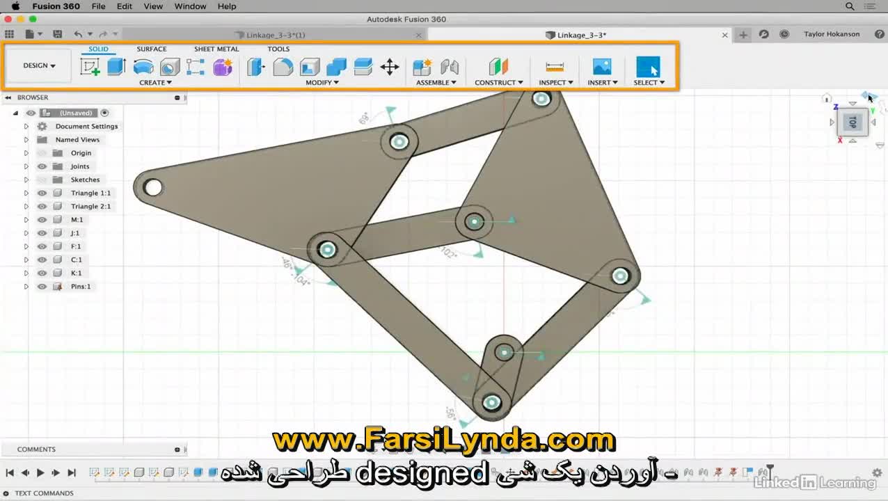Click the TOP face of view cube
Viewport: 888px width, 501px height.
(x=853, y=122)
